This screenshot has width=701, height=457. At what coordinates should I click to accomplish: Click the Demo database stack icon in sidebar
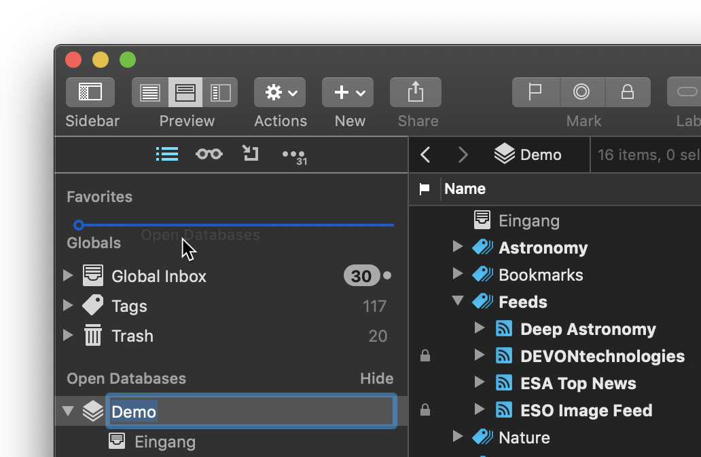93,411
